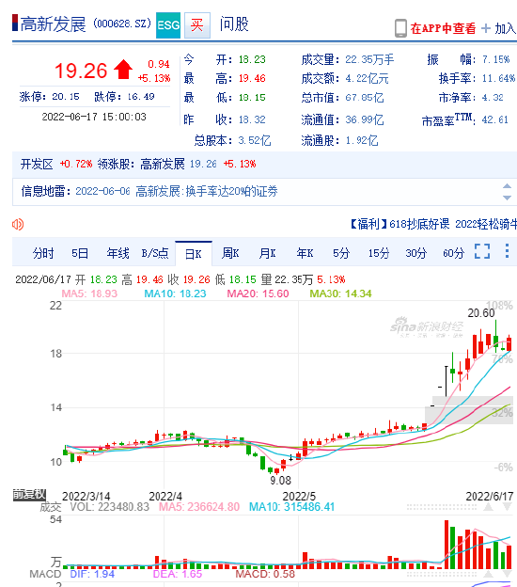This screenshot has height=587, width=517.
Task: Switch to 月K chart tab
Action: click(268, 253)
